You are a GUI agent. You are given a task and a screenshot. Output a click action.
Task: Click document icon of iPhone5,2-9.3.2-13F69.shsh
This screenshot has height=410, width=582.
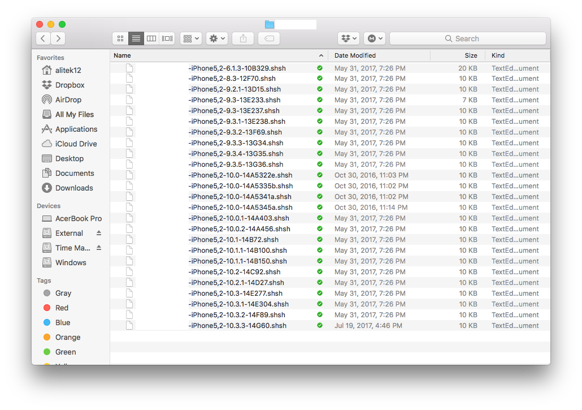coord(129,132)
